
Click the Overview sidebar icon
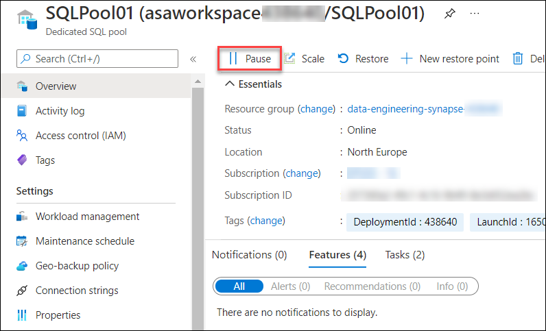coord(22,86)
